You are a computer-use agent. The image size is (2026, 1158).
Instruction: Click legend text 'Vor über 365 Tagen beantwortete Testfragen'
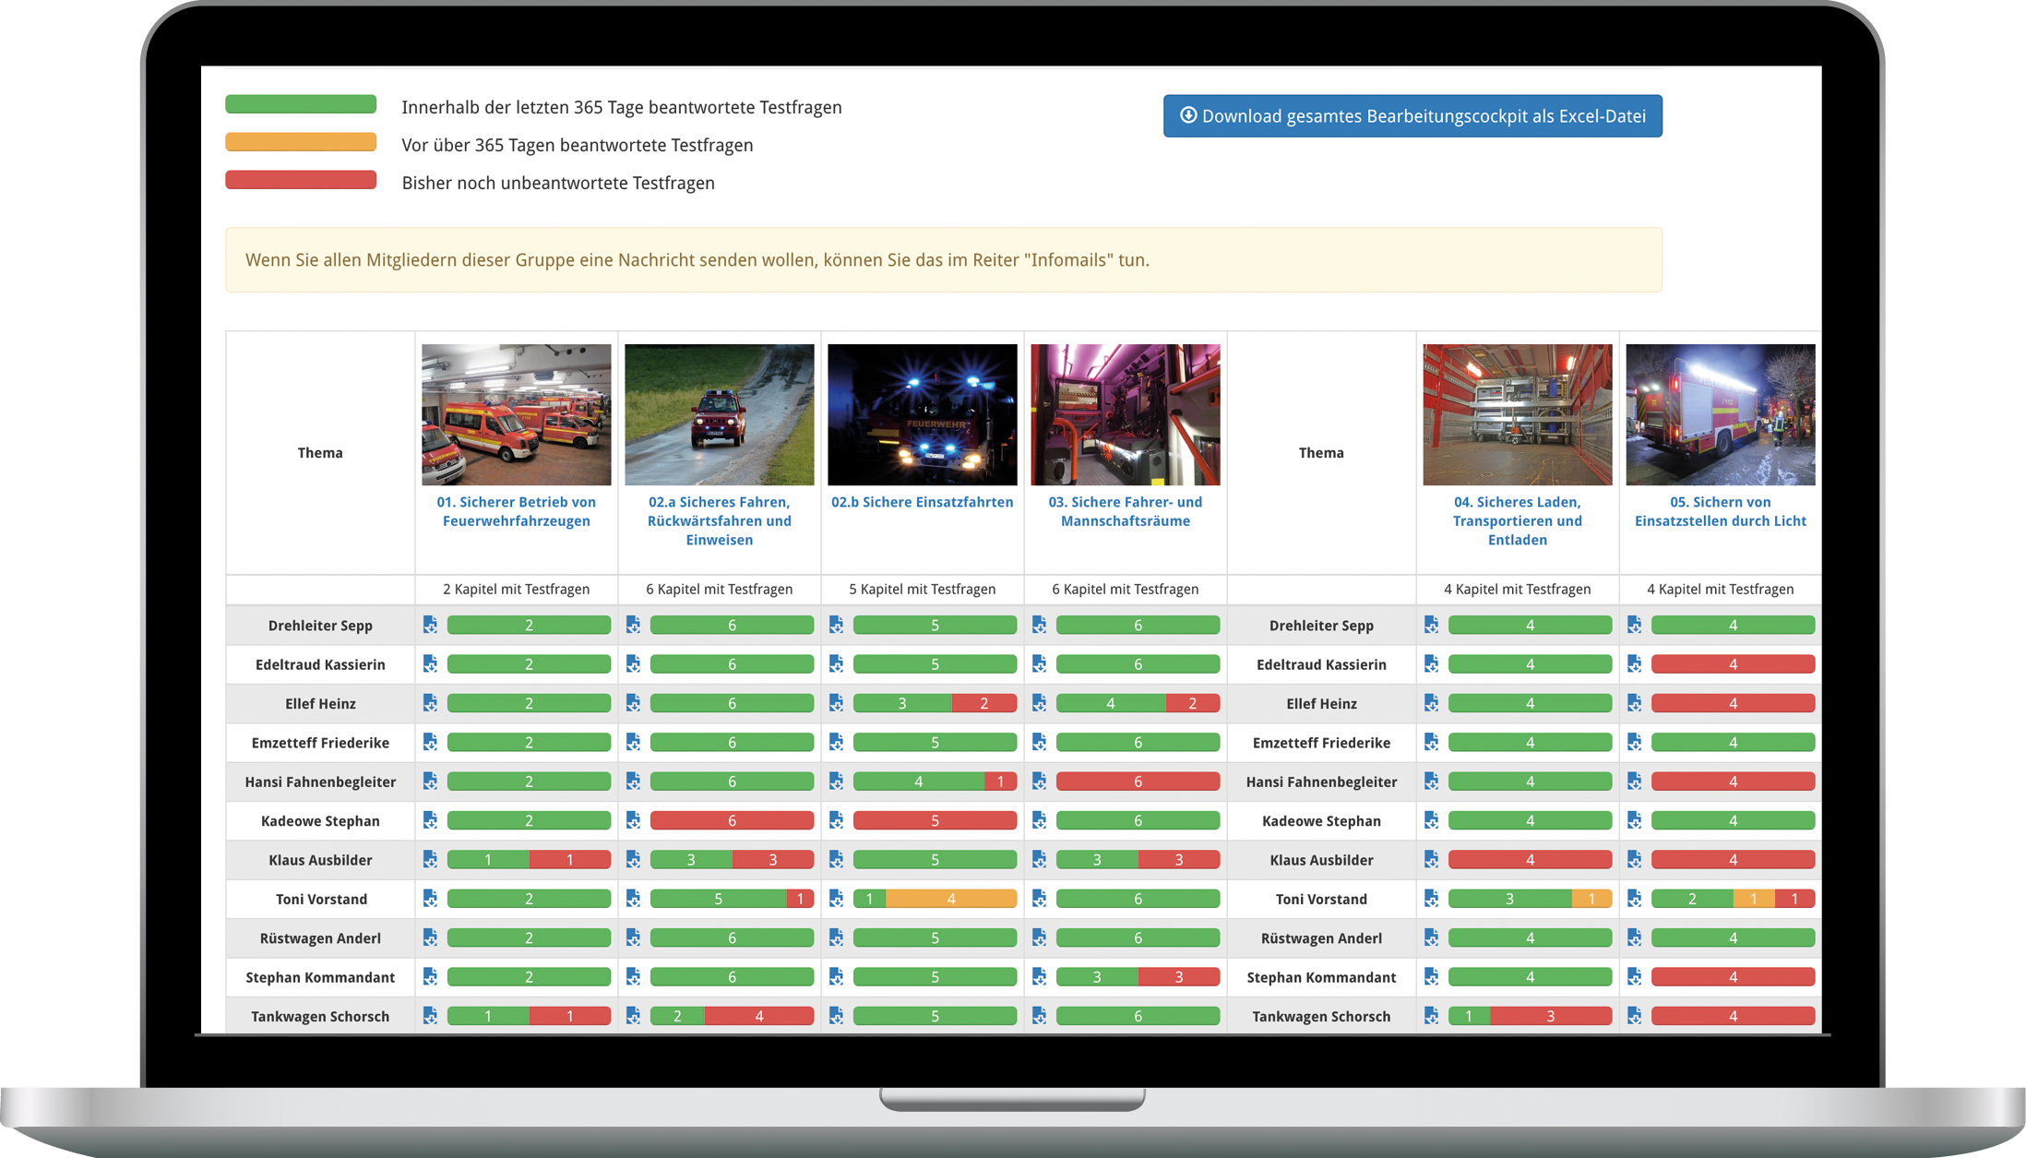(578, 145)
